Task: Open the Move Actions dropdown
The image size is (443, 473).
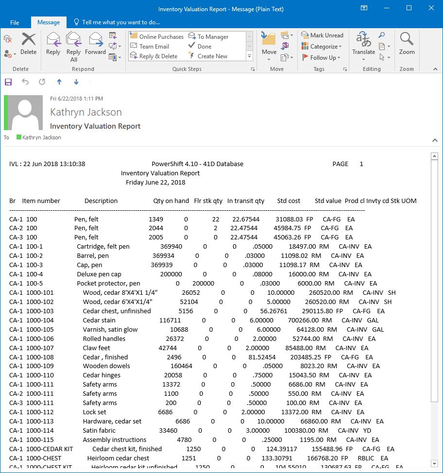Action: [287, 57]
